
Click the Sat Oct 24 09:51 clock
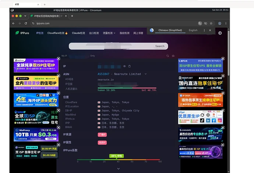[220, 10]
